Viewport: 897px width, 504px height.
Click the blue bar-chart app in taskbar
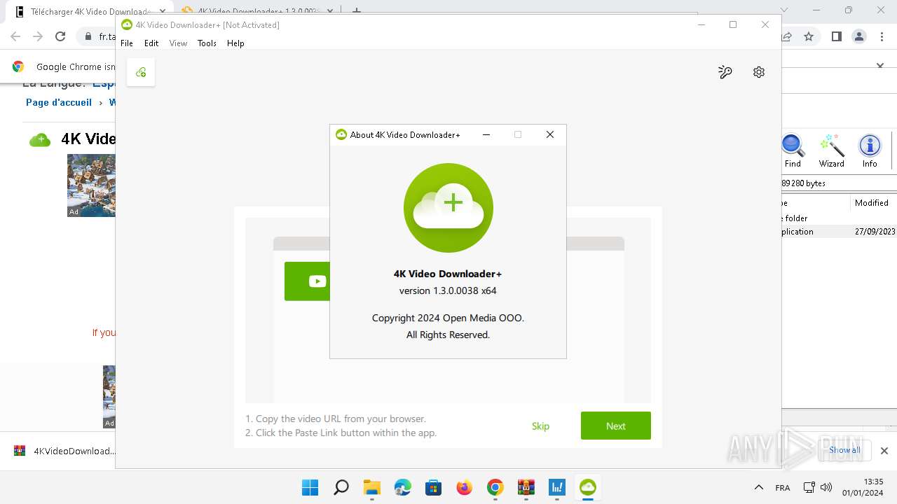(x=557, y=487)
